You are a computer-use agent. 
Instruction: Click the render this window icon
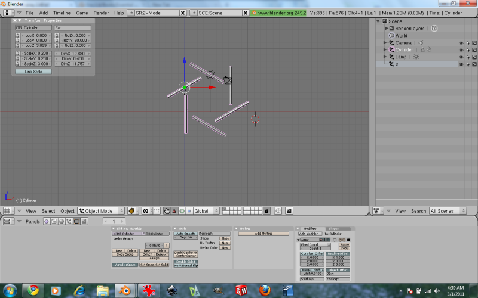pos(289,211)
